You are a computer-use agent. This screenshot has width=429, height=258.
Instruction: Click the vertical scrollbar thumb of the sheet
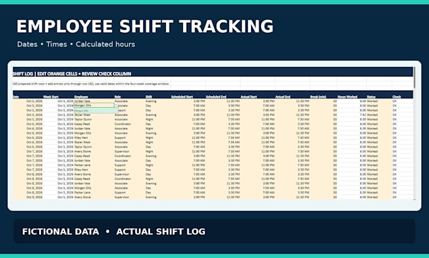click(x=414, y=78)
